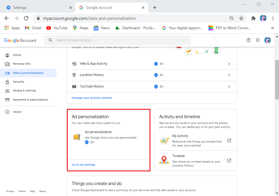This screenshot has height=196, width=279.
Task: Open Chrome's three-dot browser menu
Action: [273, 18]
